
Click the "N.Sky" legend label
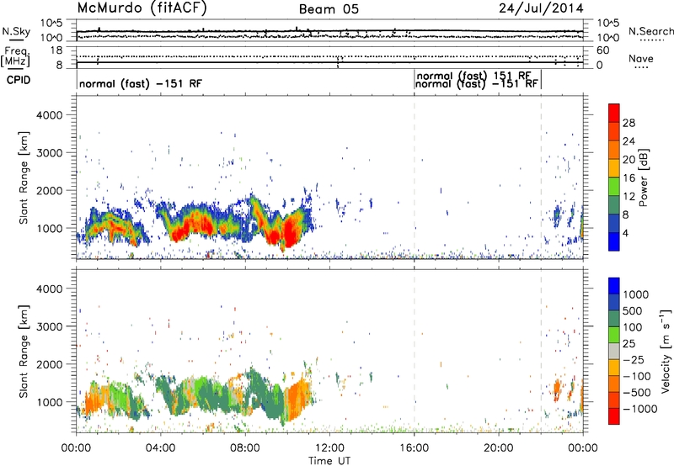(16, 31)
